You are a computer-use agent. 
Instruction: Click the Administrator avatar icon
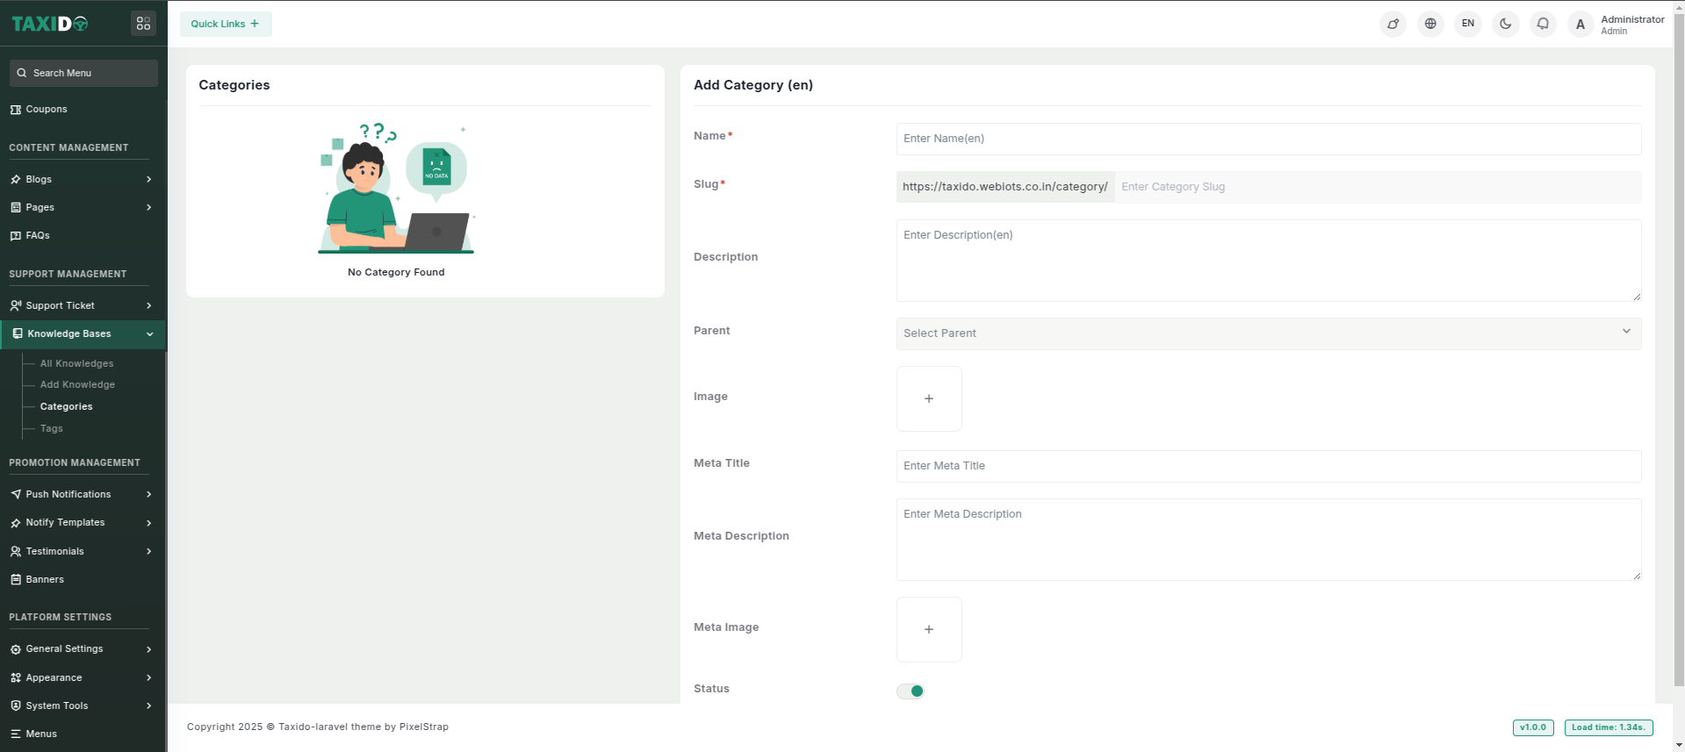pos(1580,25)
